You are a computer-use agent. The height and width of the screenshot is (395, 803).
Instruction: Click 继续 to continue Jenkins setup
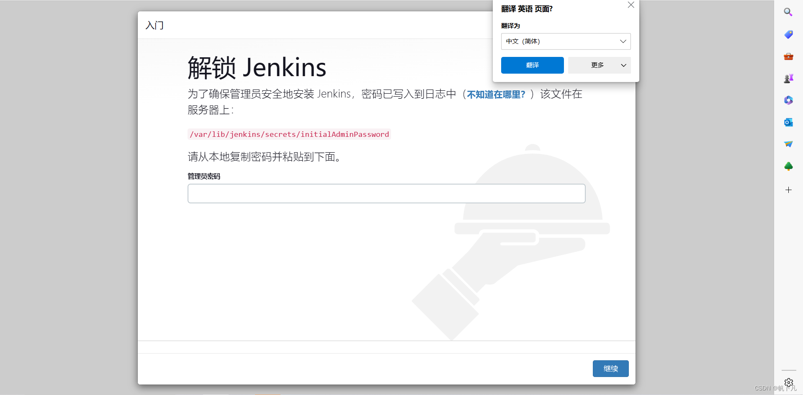click(x=610, y=369)
